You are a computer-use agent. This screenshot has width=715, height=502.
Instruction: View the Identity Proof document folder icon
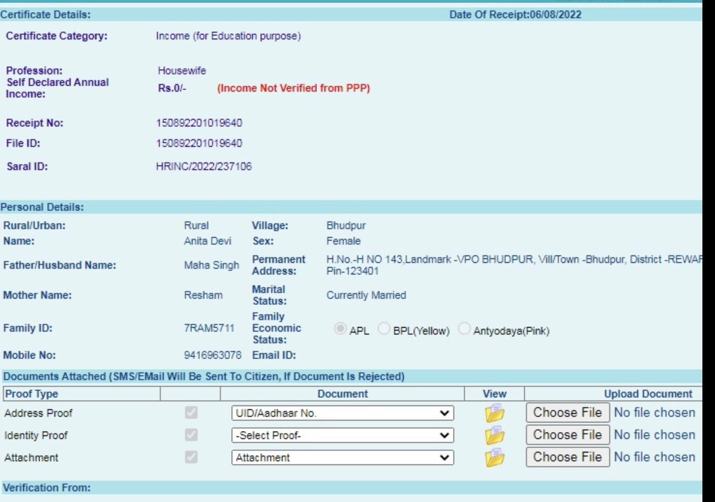click(495, 435)
